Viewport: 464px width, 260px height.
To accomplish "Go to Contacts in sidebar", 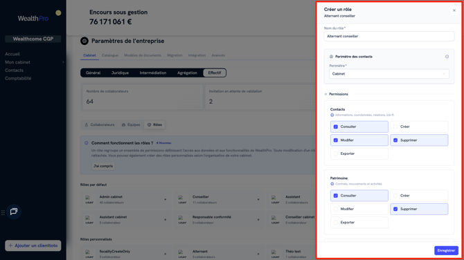I will tap(15, 71).
